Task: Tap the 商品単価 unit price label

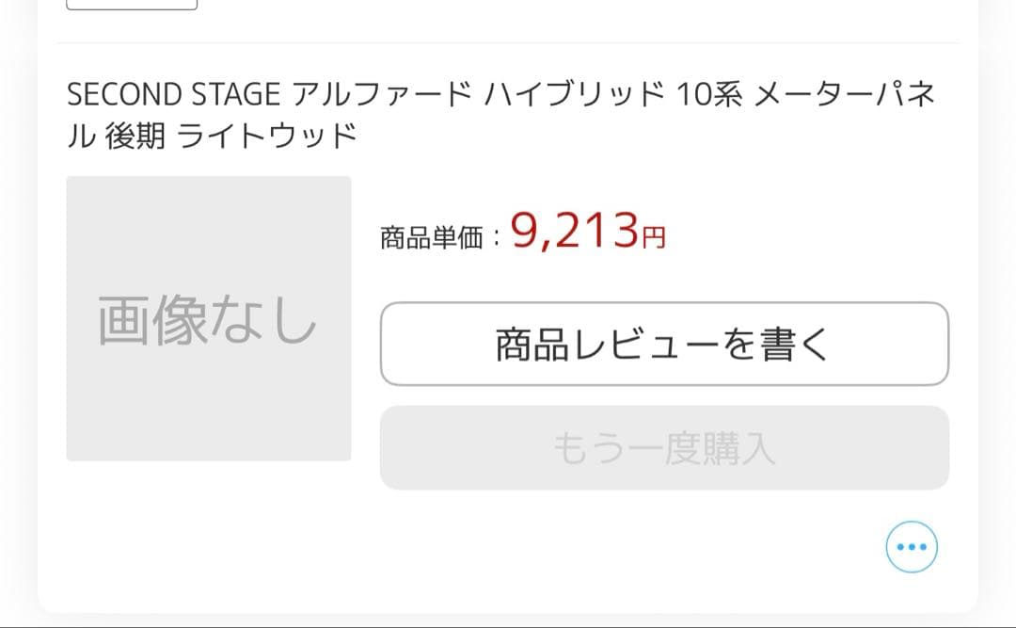Action: click(x=435, y=233)
